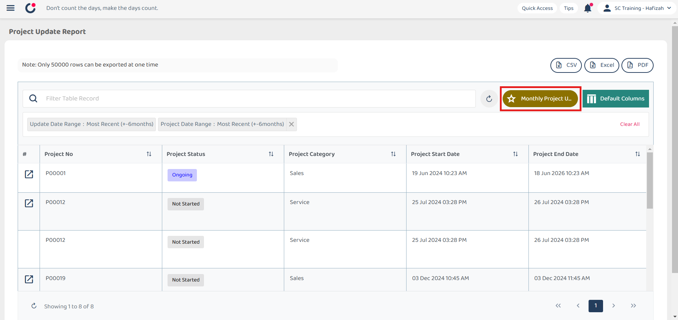Export report as Excel
Image resolution: width=678 pixels, height=320 pixels.
602,65
